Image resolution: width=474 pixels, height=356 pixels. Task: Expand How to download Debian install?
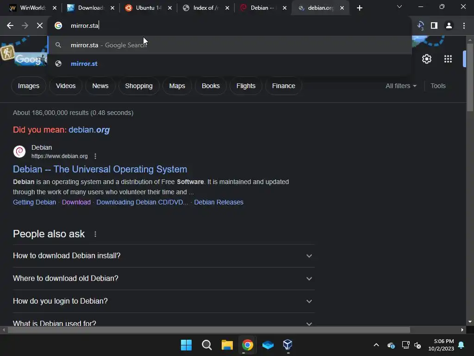click(164, 256)
